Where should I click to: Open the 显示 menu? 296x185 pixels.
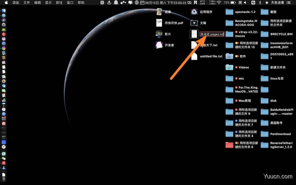(48, 2)
